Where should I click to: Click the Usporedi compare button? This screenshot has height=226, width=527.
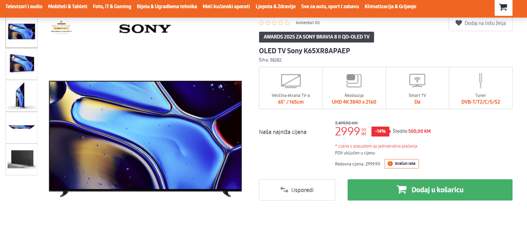tap(297, 190)
